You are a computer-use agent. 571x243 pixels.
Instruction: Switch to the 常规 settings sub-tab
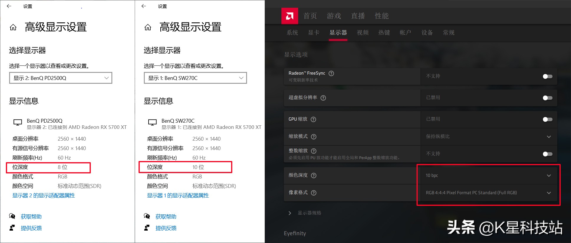click(449, 32)
